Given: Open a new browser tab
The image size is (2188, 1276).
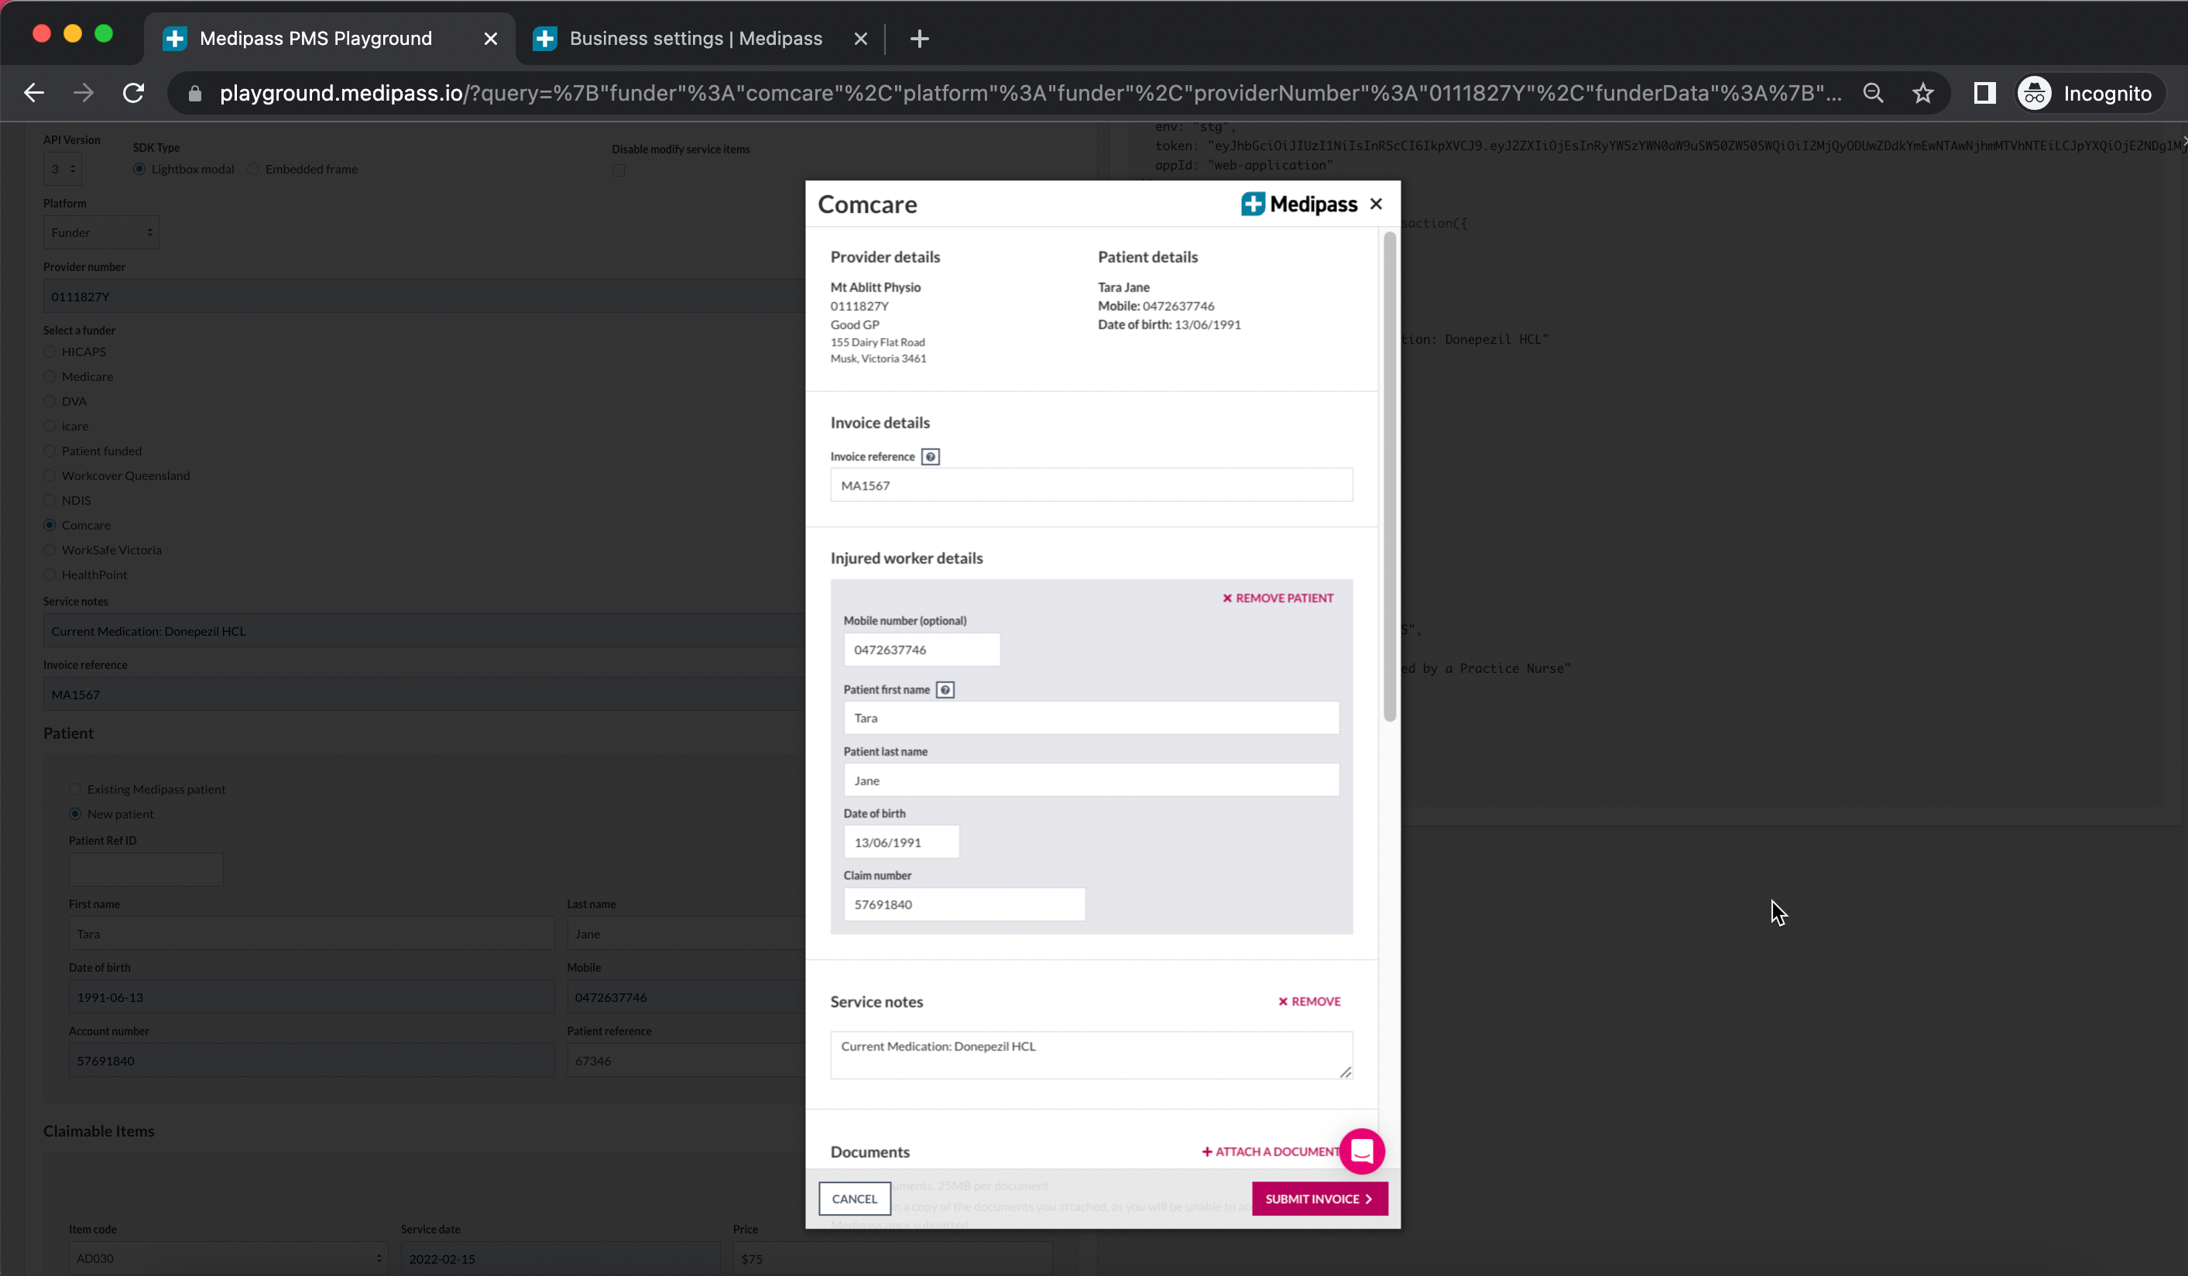Looking at the screenshot, I should (x=920, y=38).
